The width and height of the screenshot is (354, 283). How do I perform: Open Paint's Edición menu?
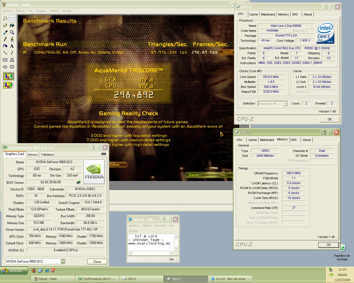(x=20, y=11)
